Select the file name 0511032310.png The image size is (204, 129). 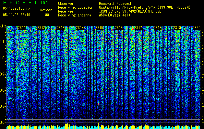click(17, 8)
